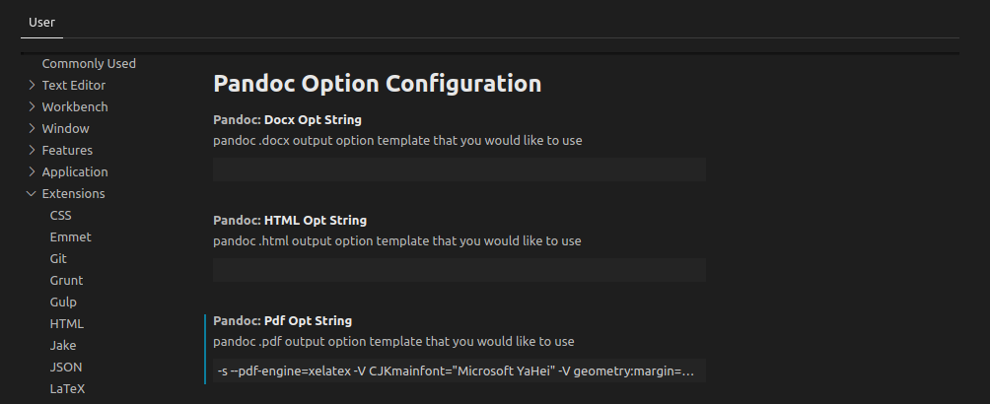990x404 pixels.
Task: Expand the Features section chevron
Action: (32, 150)
